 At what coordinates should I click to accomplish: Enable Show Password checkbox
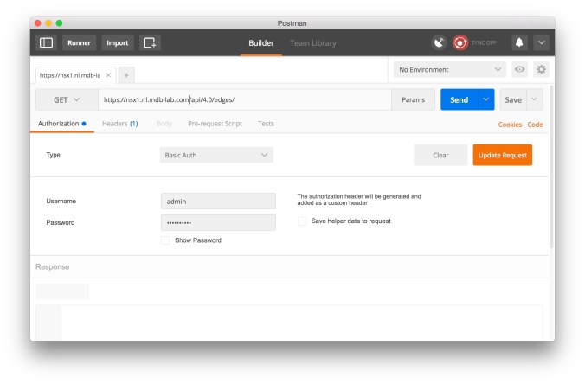(165, 240)
